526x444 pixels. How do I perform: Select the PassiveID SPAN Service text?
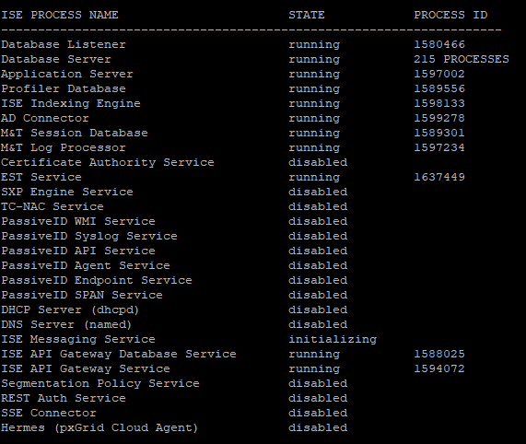tap(82, 296)
